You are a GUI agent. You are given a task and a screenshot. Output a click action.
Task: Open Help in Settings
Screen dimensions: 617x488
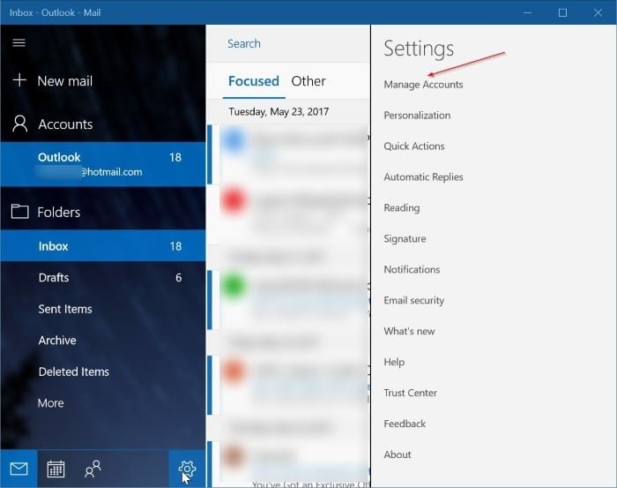click(x=394, y=362)
